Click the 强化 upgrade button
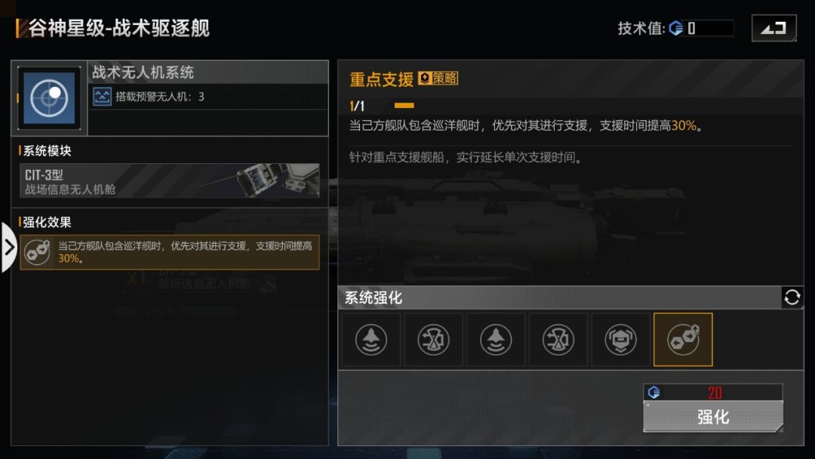Image resolution: width=815 pixels, height=459 pixels. point(712,417)
